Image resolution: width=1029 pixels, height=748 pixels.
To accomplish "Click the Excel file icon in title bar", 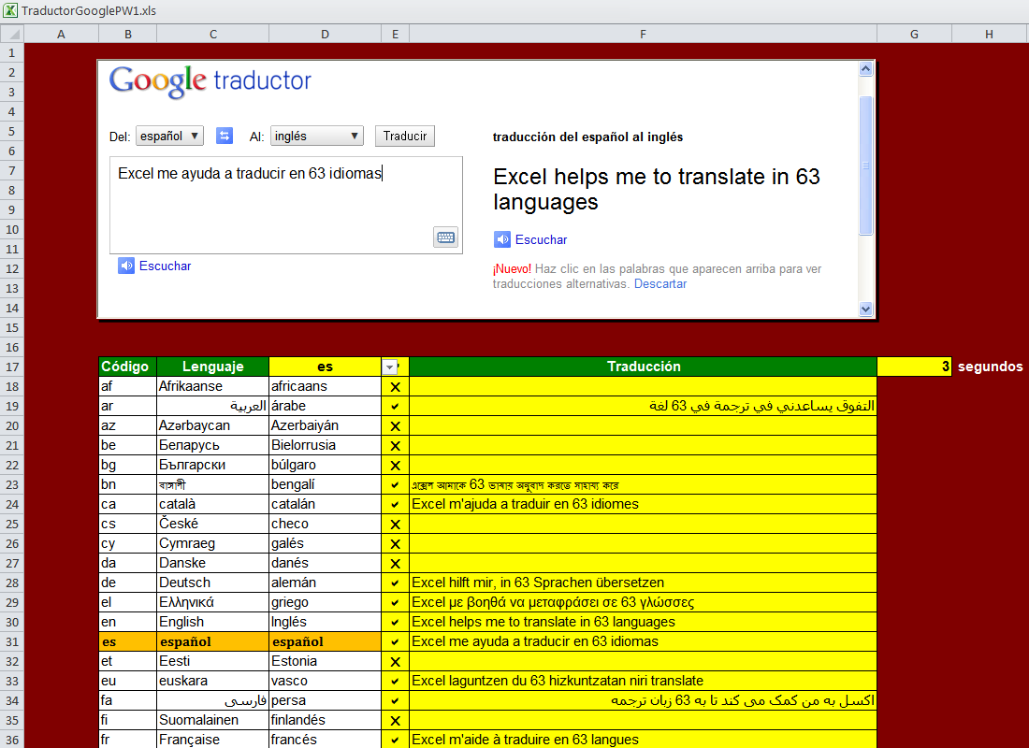I will [x=10, y=10].
